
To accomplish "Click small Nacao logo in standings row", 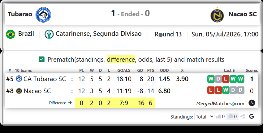I will [19, 91].
